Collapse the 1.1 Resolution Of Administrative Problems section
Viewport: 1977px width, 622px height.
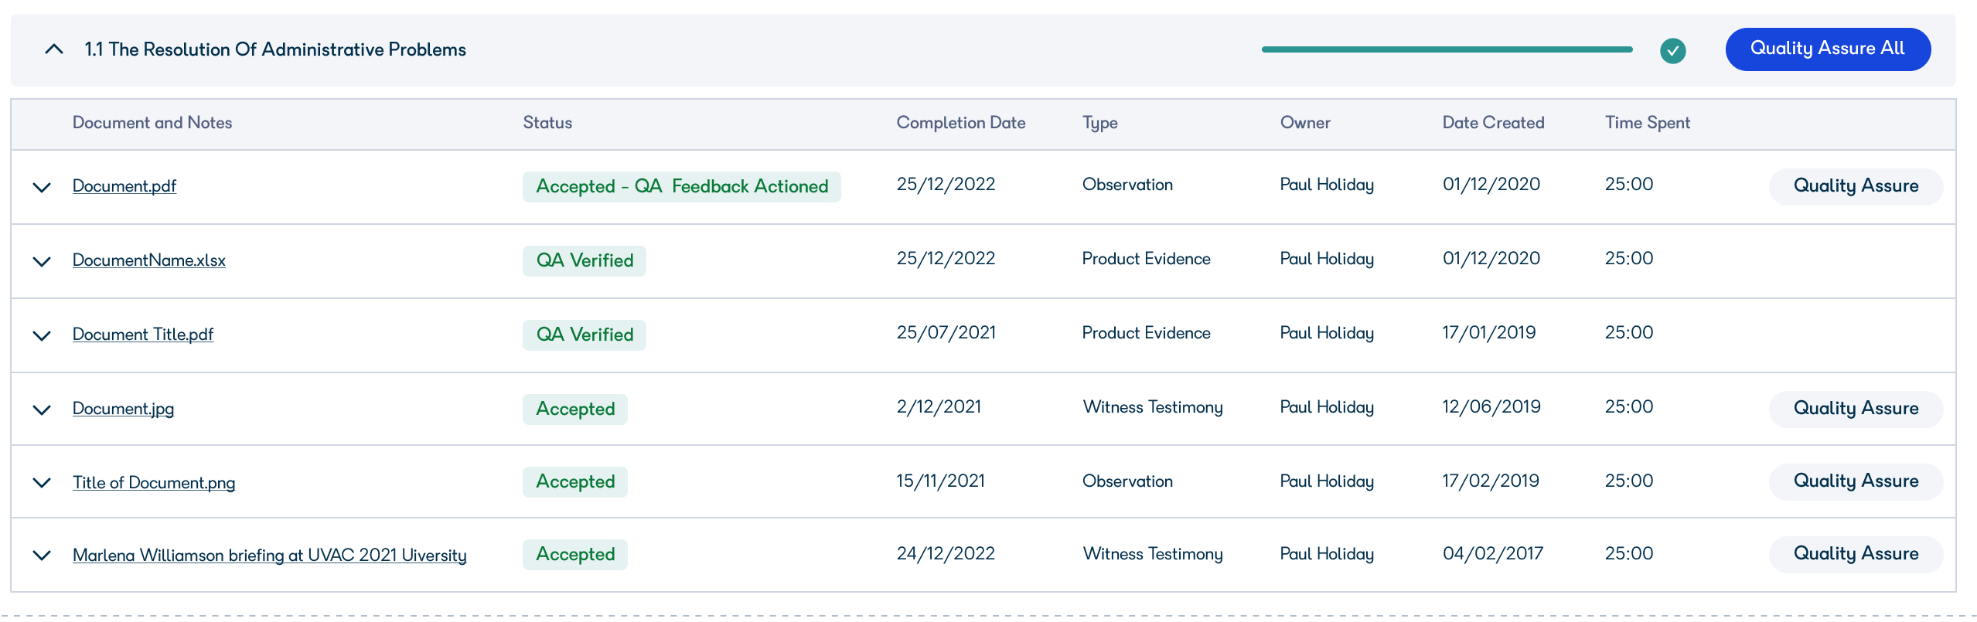tap(53, 49)
